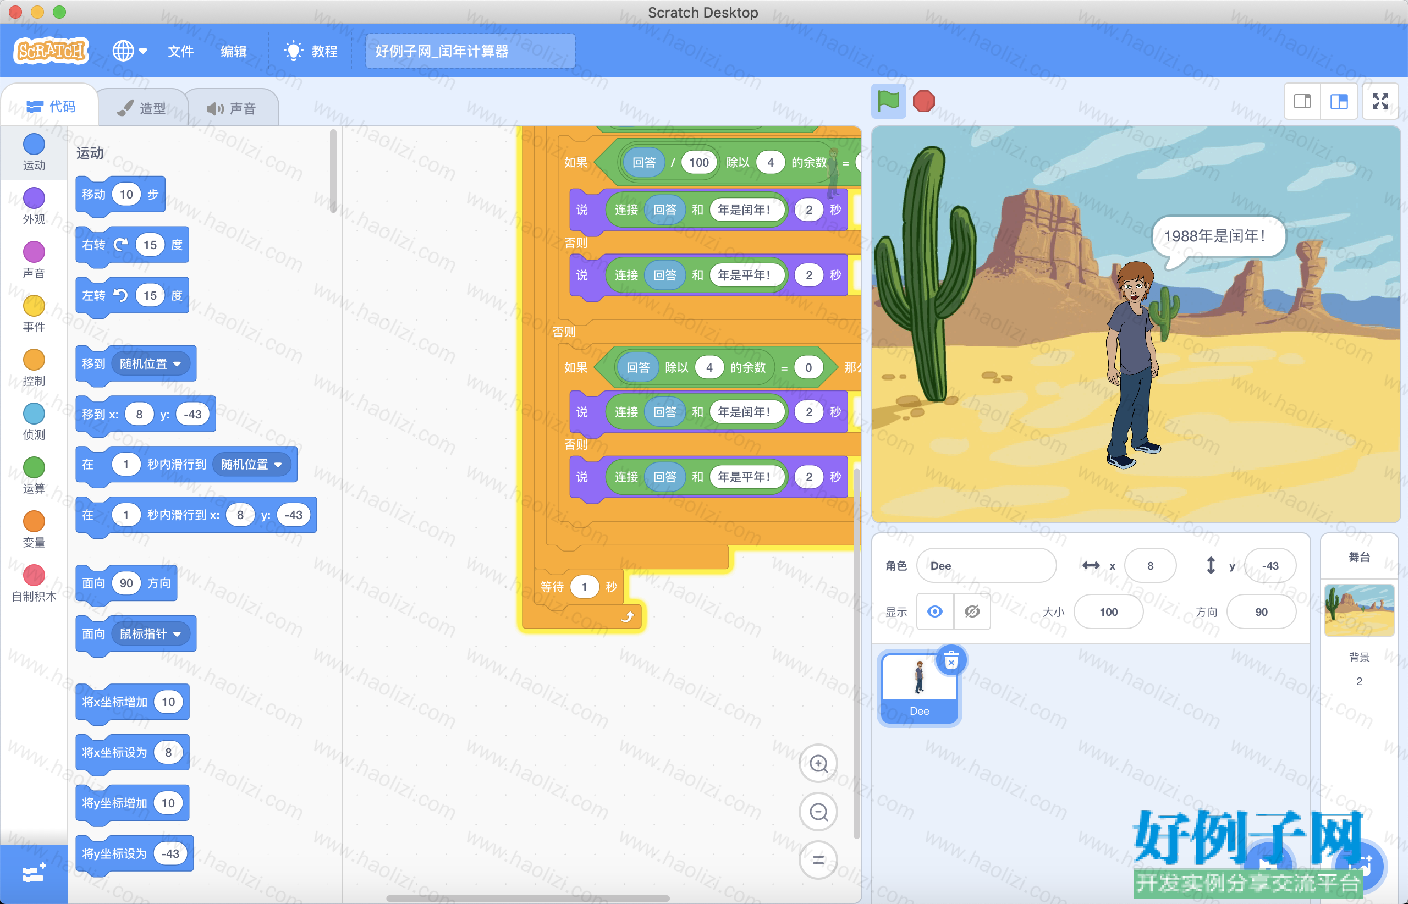The height and width of the screenshot is (904, 1408).
Task: Open the language globe menu
Action: [129, 51]
